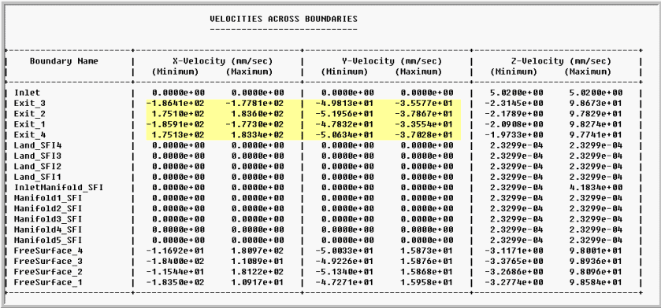Click the value 1.8097e+02 for FreeSurface_4
This screenshot has width=661, height=308.
coord(258,251)
